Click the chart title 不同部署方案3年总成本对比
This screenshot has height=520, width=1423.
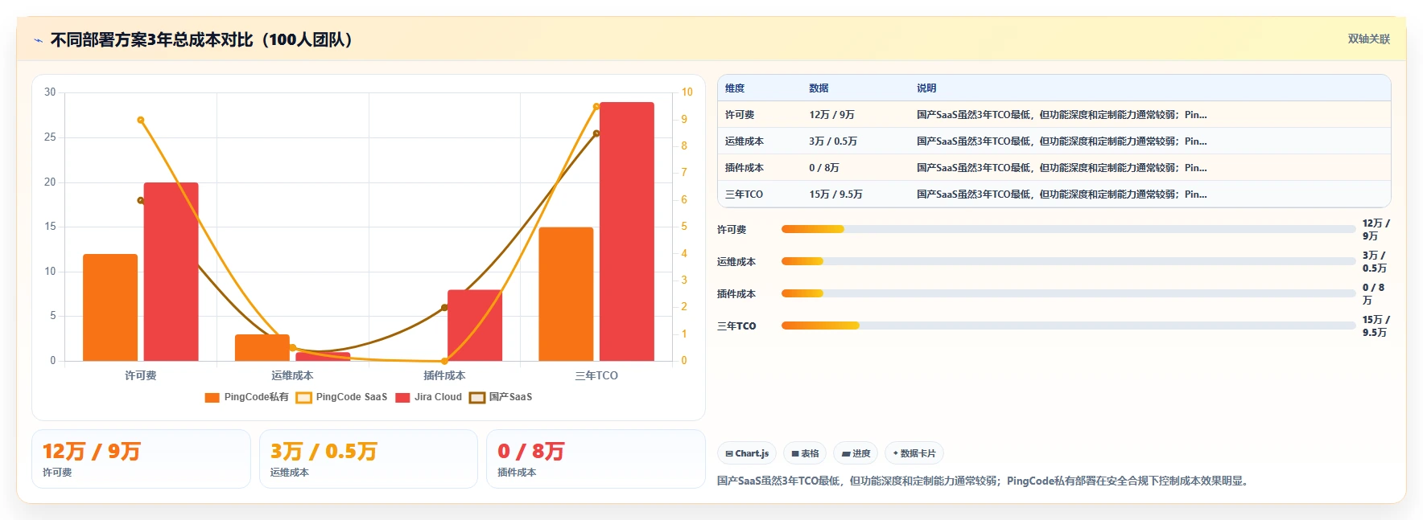(x=202, y=39)
